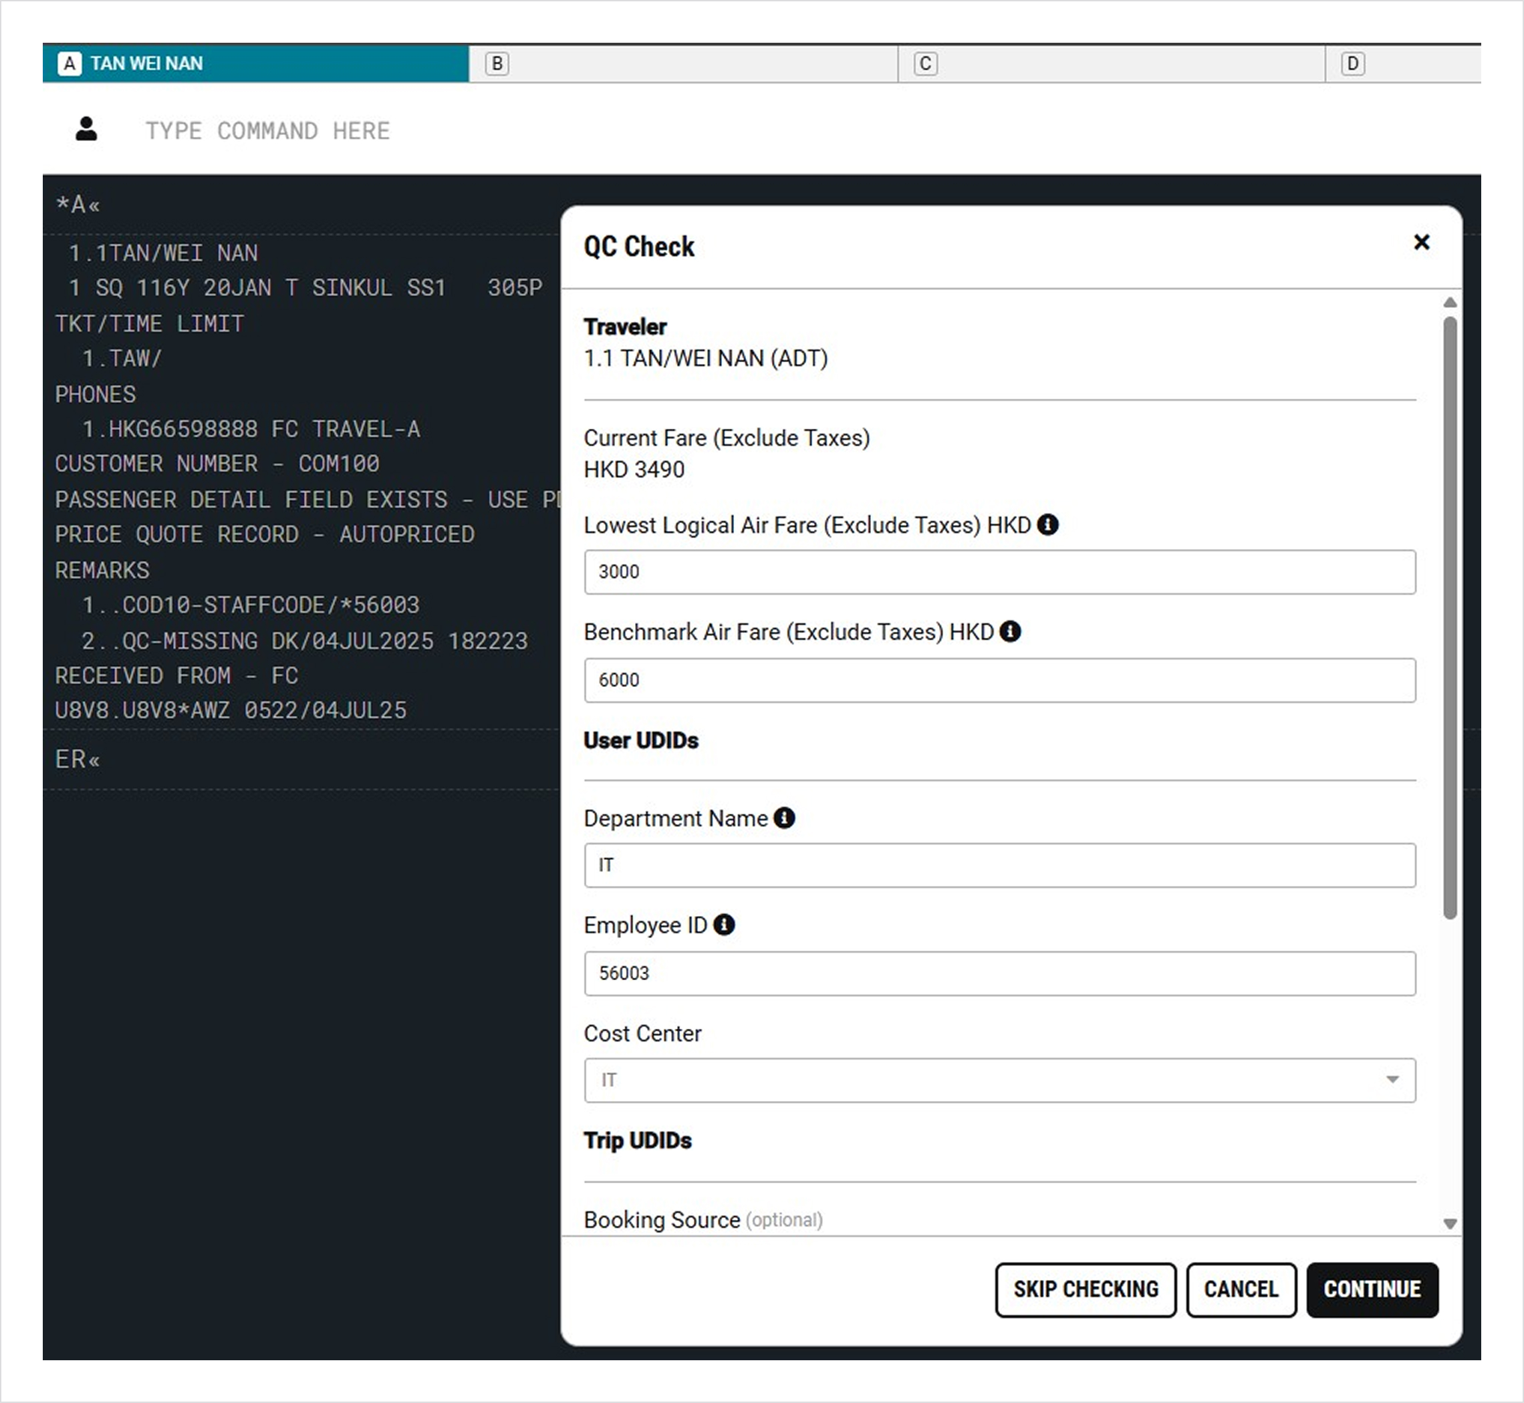Click the 1.TAW/ ticketing line

(122, 358)
